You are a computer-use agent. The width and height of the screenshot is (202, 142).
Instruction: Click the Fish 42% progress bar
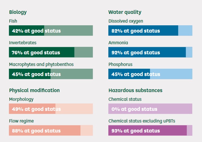[x=51, y=30]
